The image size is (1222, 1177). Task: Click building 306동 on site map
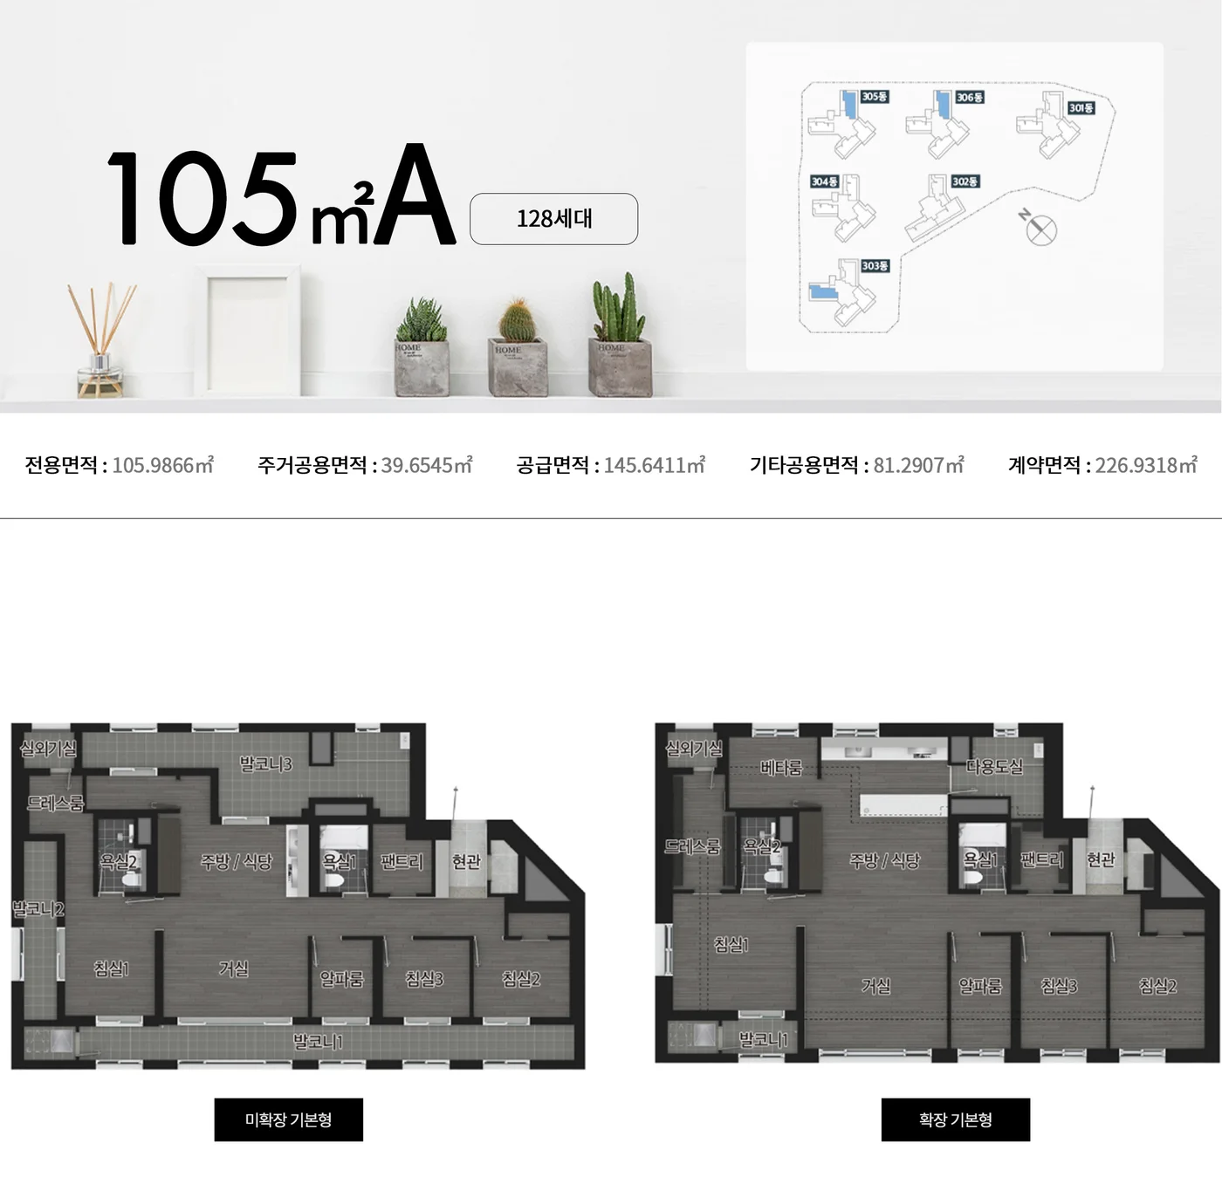(x=969, y=98)
